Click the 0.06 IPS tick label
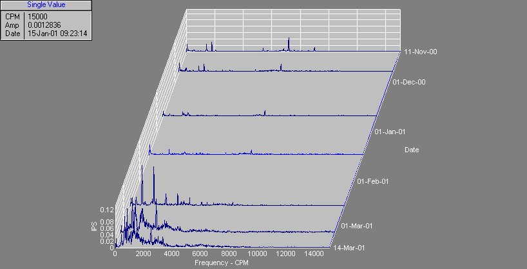The width and height of the screenshot is (527, 269). (107, 228)
